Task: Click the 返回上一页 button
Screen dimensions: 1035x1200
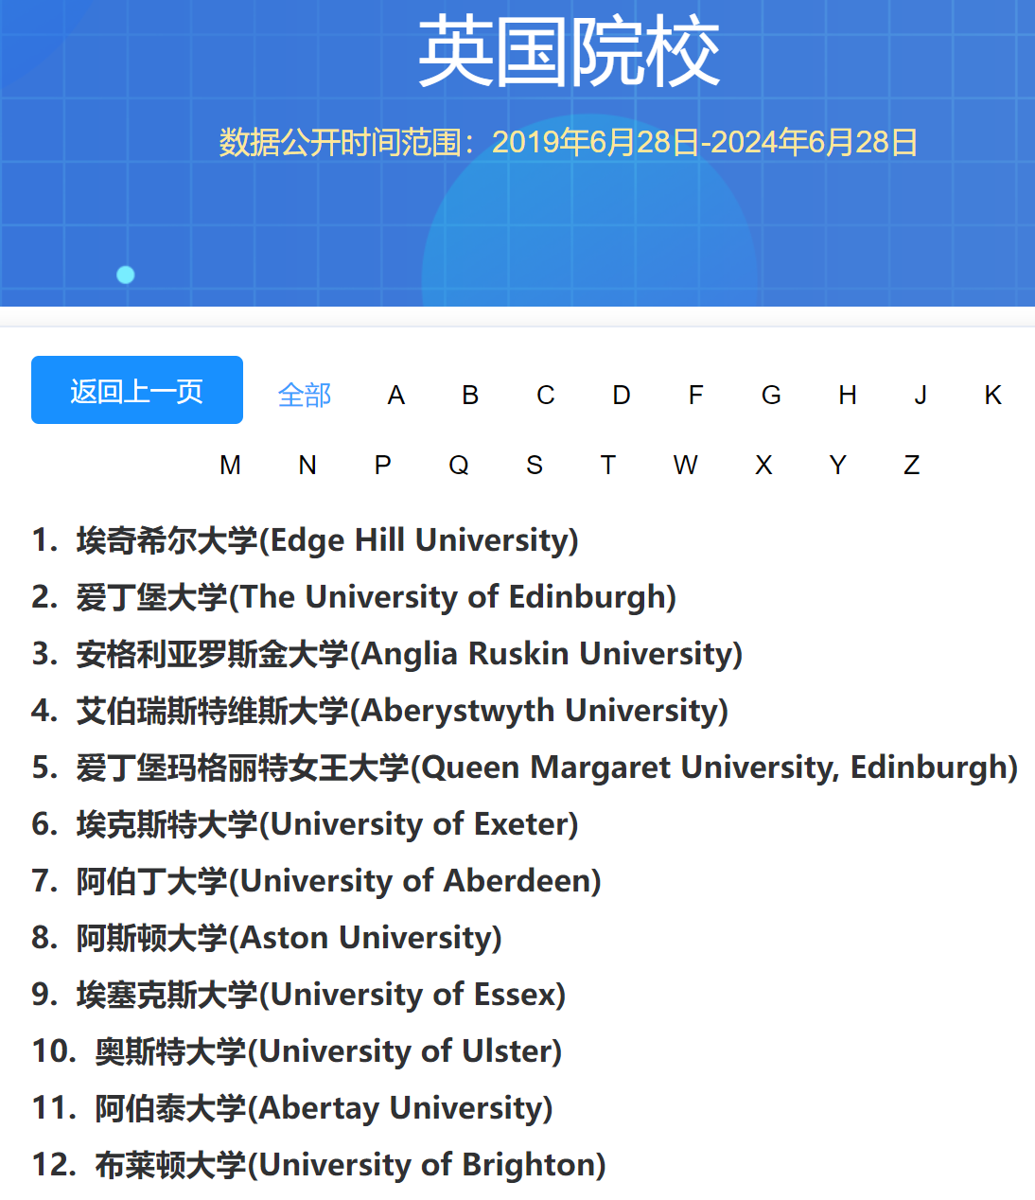Action: pyautogui.click(x=137, y=390)
